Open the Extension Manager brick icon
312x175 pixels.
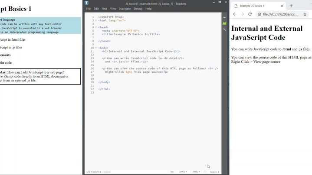click(224, 23)
